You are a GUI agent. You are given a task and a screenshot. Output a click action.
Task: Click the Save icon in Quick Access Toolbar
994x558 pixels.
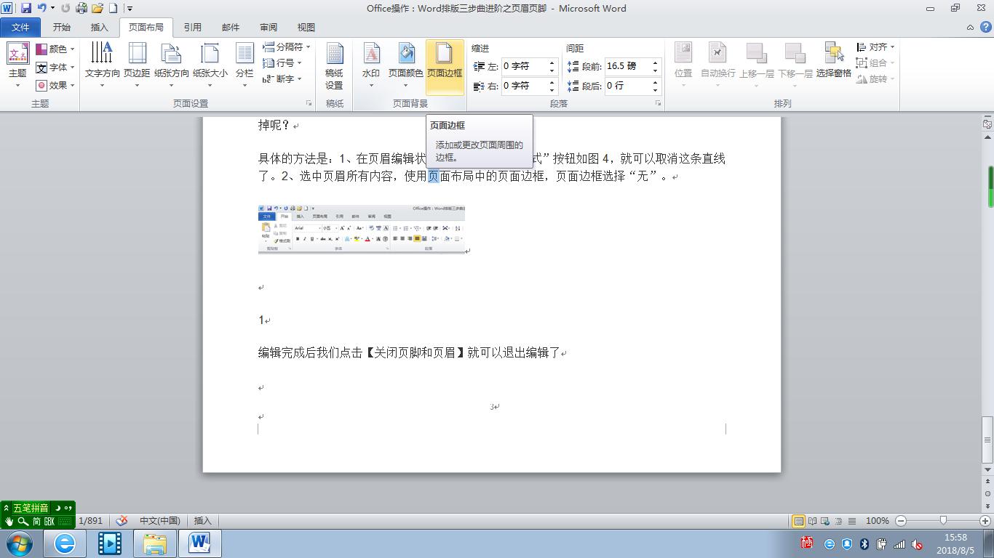click(x=26, y=8)
